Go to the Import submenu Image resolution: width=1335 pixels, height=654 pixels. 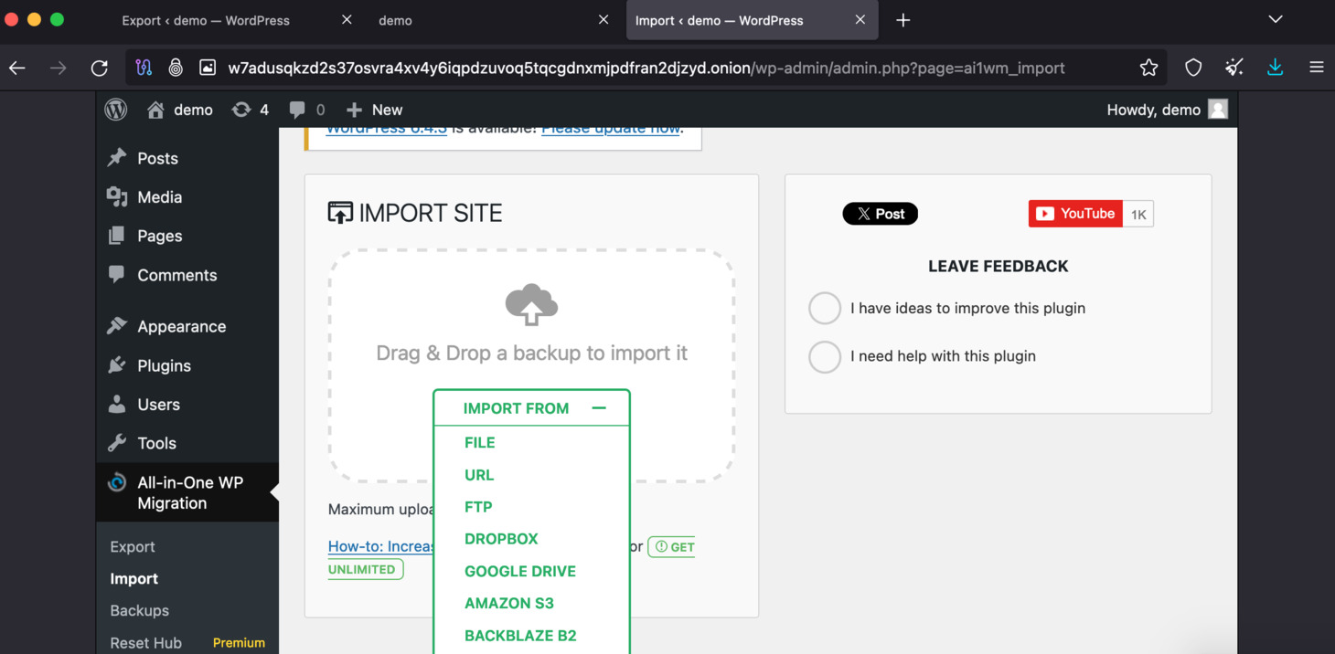tap(133, 578)
